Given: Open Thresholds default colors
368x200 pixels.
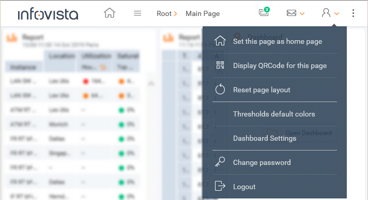Looking at the screenshot, I should (x=274, y=114).
